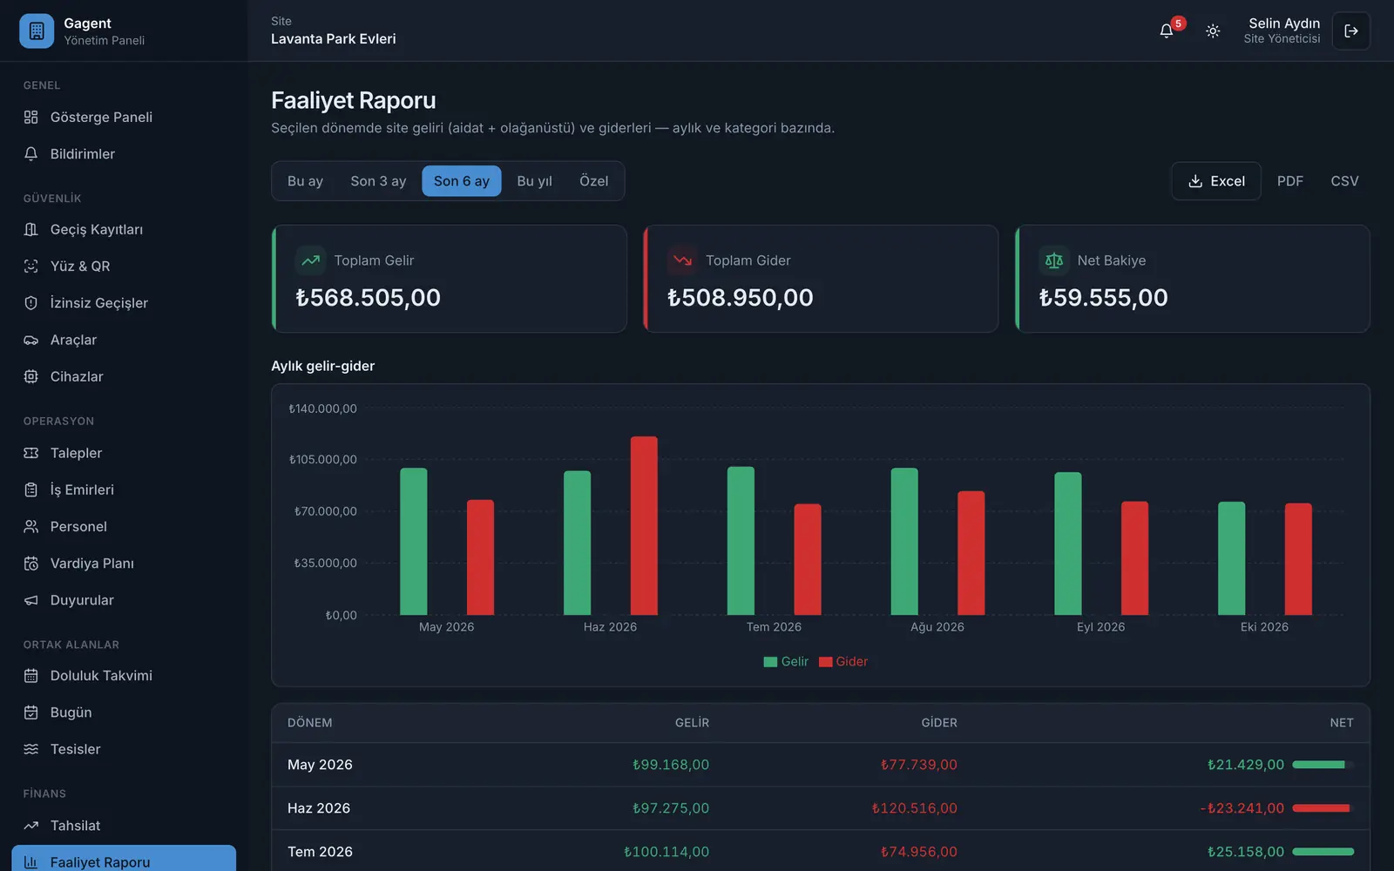The image size is (1394, 871).
Task: Open Doluluk Takvimi calendar icon
Action: pyautogui.click(x=31, y=676)
